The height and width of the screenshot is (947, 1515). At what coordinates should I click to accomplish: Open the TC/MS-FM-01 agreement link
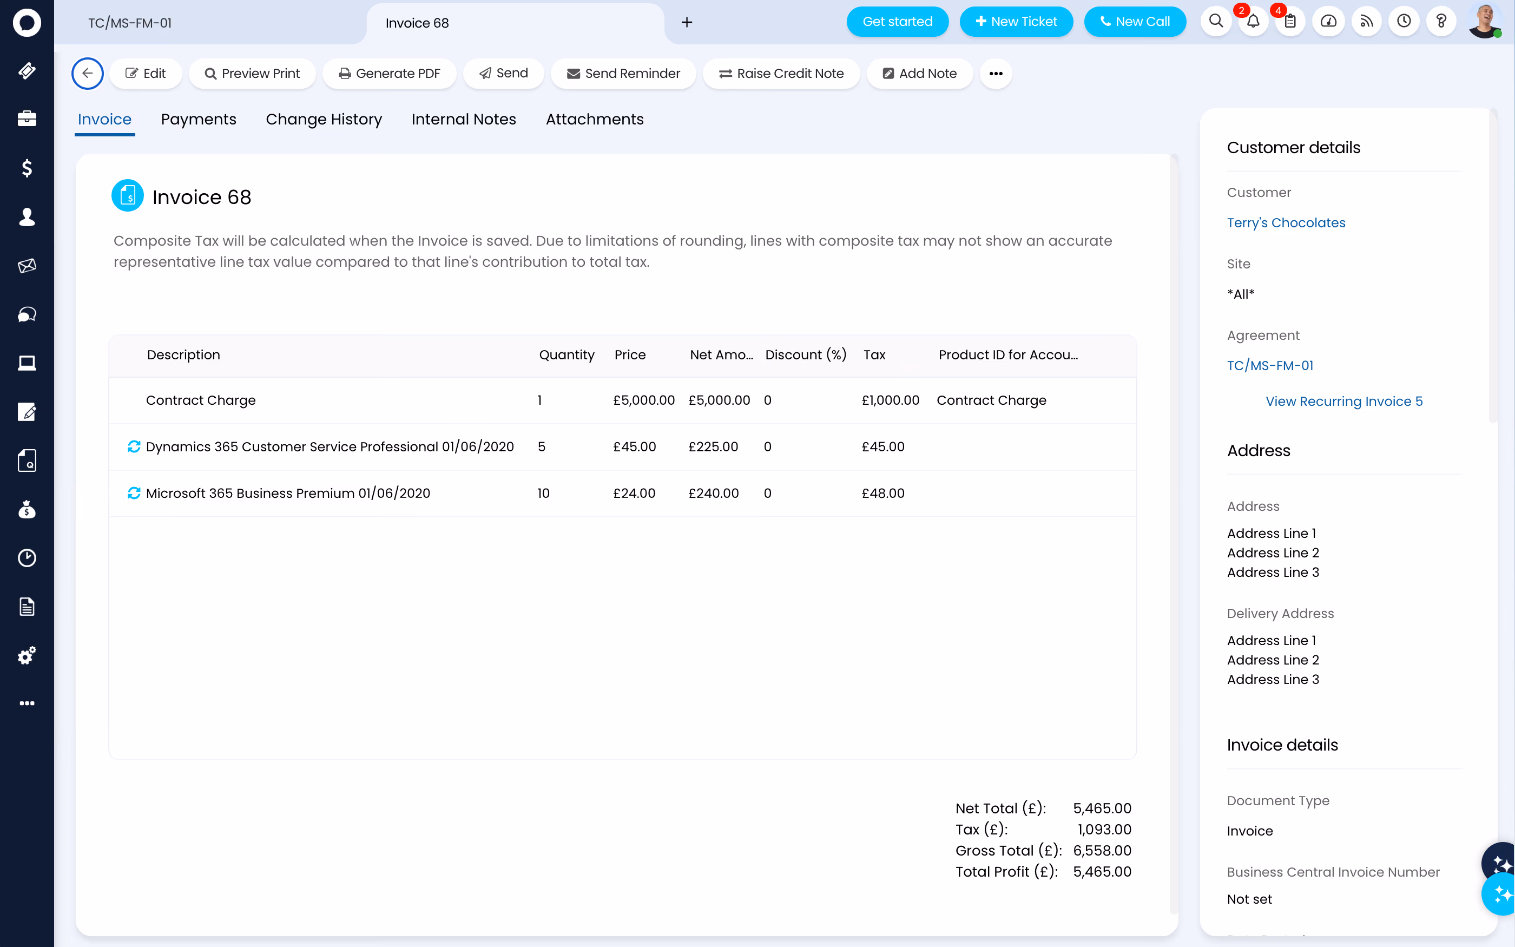point(1270,365)
